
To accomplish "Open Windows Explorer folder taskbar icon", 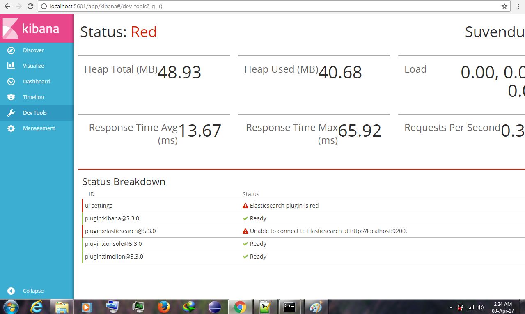I will pos(62,307).
